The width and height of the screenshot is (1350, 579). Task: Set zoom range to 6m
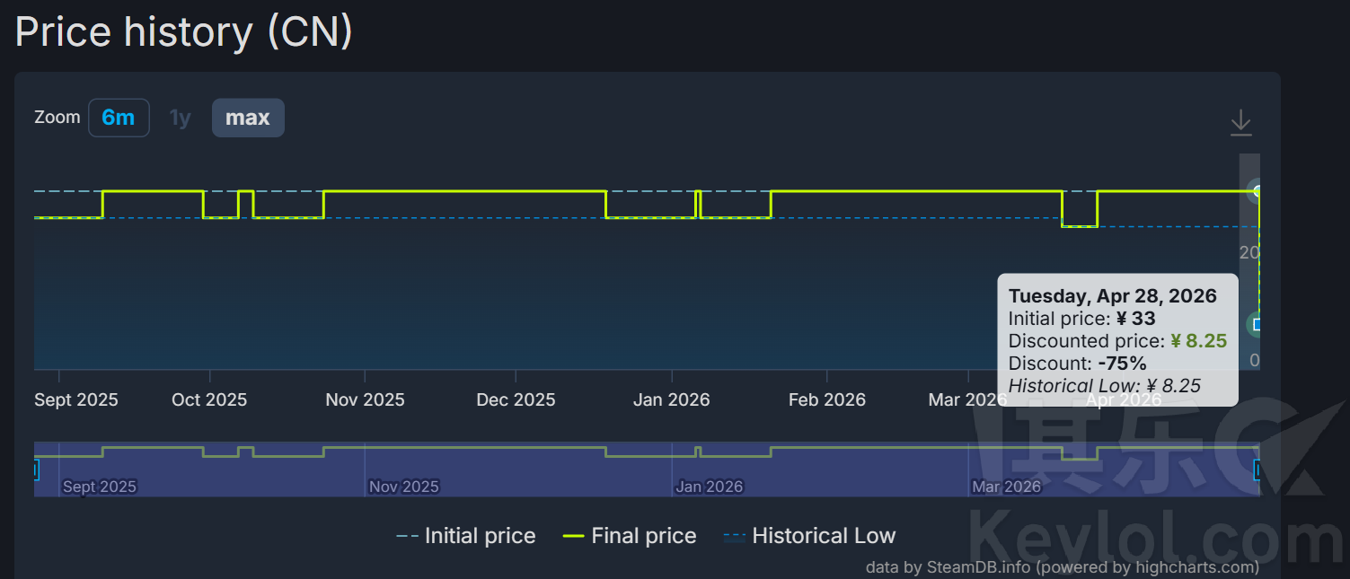119,118
